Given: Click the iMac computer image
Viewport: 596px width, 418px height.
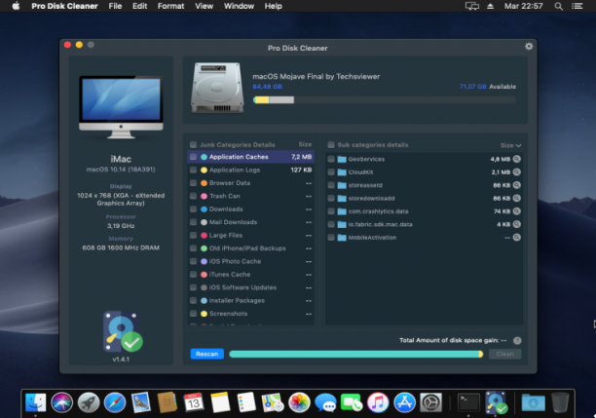Looking at the screenshot, I should pos(121,107).
